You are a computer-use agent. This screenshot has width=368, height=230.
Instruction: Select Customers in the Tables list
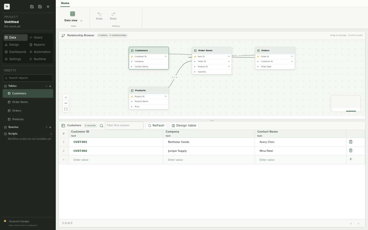pyautogui.click(x=28, y=93)
